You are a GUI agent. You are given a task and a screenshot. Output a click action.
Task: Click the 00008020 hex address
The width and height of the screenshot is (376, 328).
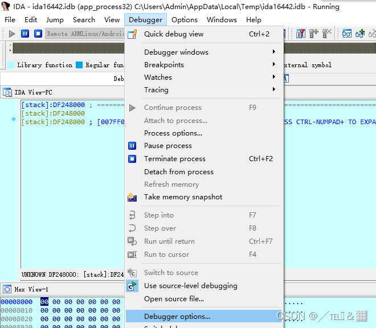point(17,319)
